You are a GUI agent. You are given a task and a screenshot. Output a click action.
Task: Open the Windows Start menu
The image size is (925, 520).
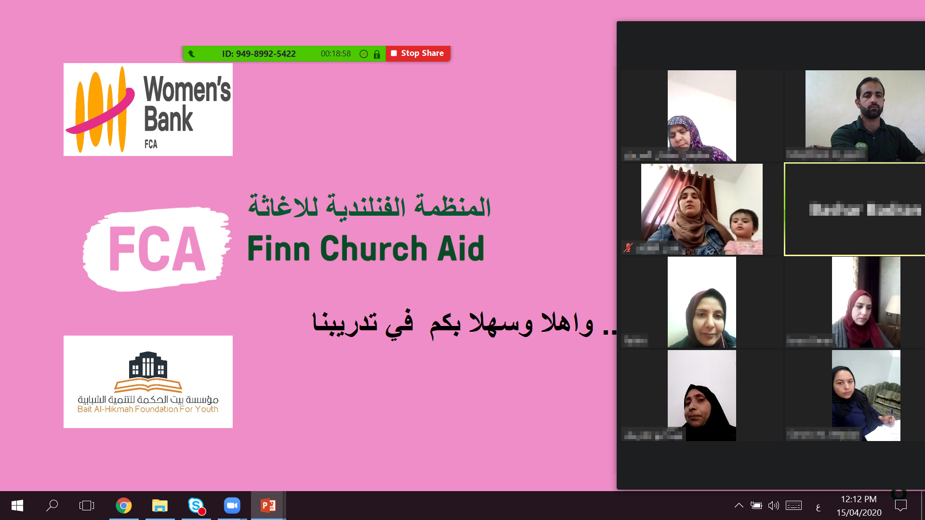point(17,506)
